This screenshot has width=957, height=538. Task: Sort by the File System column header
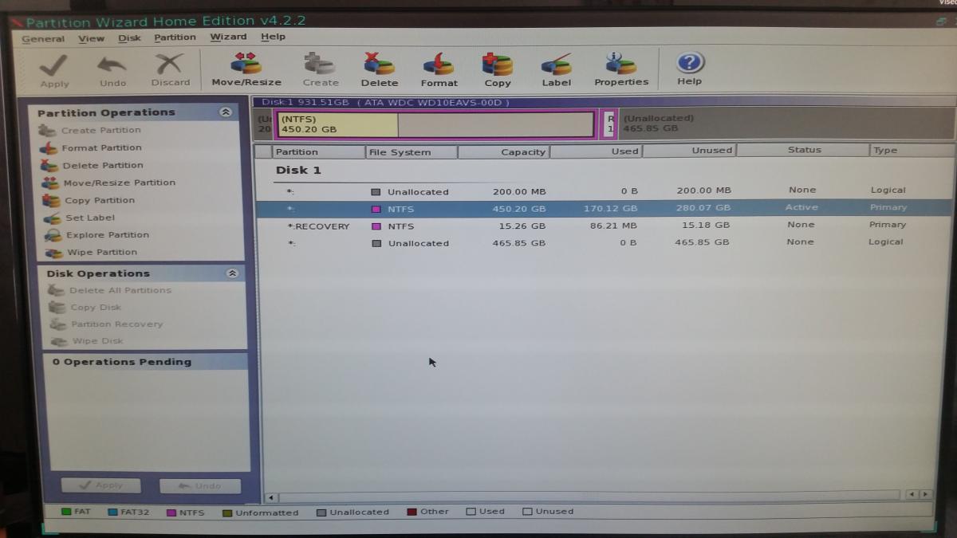(x=412, y=151)
